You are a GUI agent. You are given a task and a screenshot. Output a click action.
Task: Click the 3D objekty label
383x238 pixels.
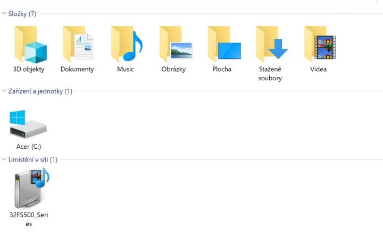pyautogui.click(x=29, y=69)
